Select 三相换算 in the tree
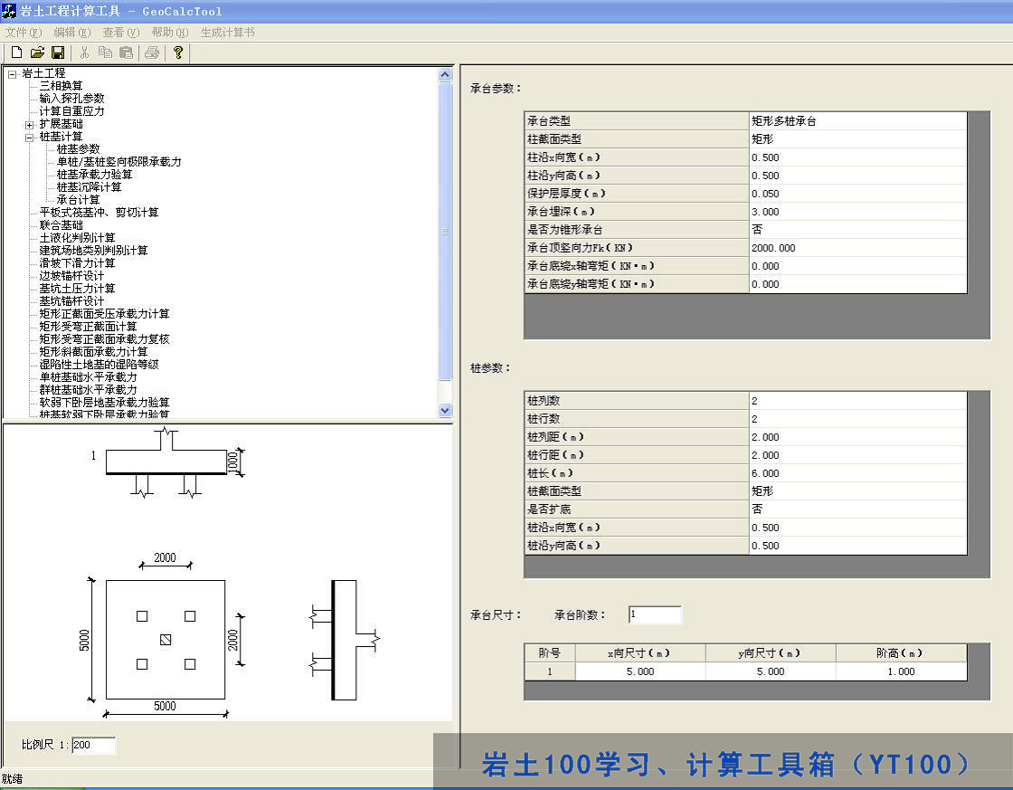The width and height of the screenshot is (1013, 790). pyautogui.click(x=61, y=86)
